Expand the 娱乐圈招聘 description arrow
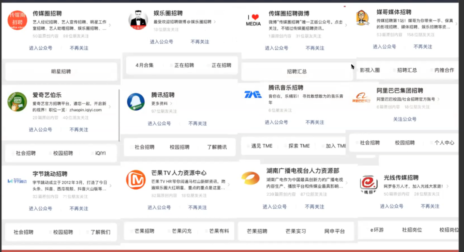Viewport: 464px width, 252px height. point(215,21)
